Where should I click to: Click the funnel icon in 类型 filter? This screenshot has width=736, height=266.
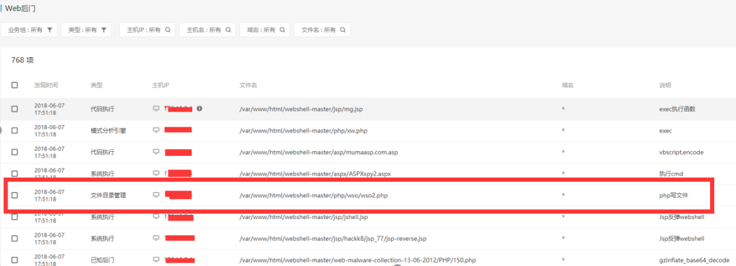[104, 30]
